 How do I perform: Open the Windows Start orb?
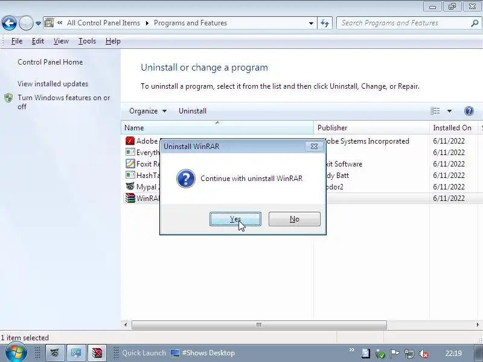pyautogui.click(x=16, y=353)
